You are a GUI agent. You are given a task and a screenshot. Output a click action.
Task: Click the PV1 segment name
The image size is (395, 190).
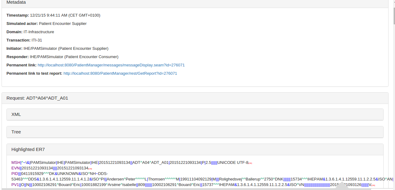15,185
